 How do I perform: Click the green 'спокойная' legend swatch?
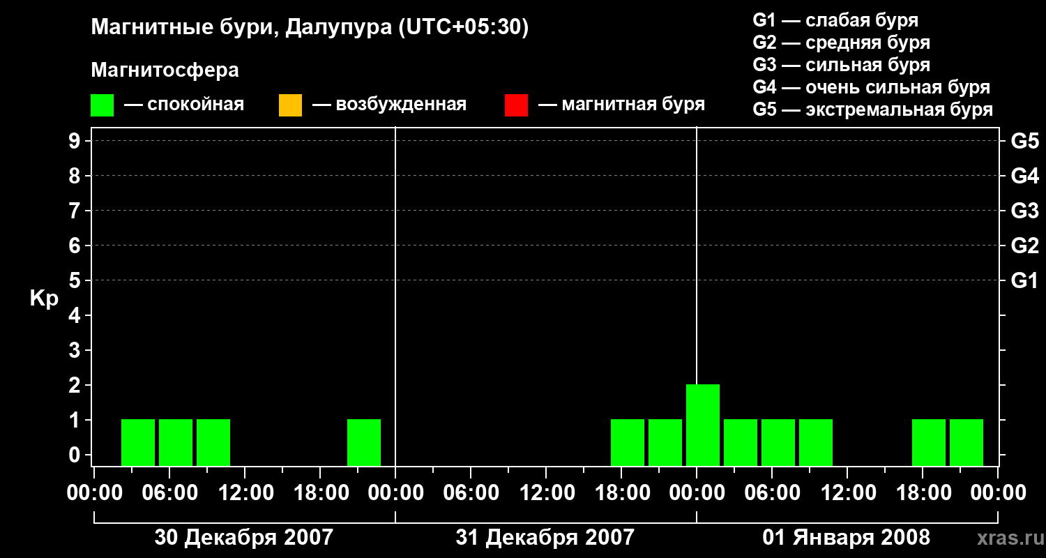[102, 105]
